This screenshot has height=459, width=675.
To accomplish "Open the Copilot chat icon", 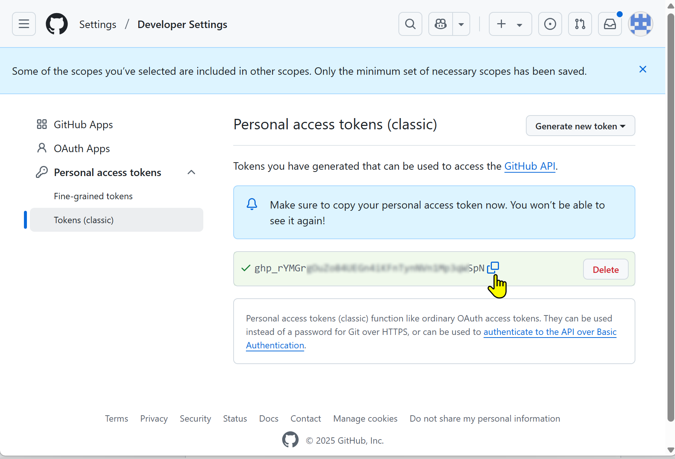I will point(441,24).
